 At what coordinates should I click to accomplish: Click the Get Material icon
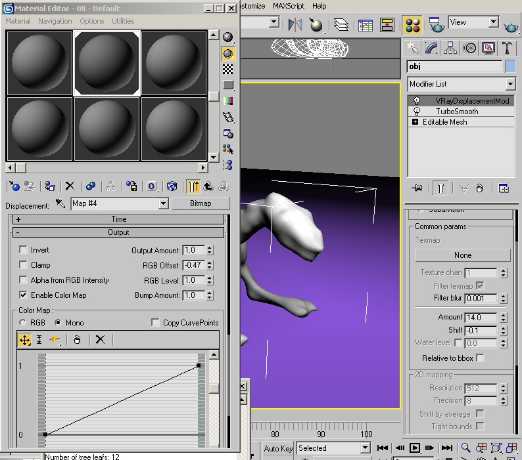tap(14, 186)
